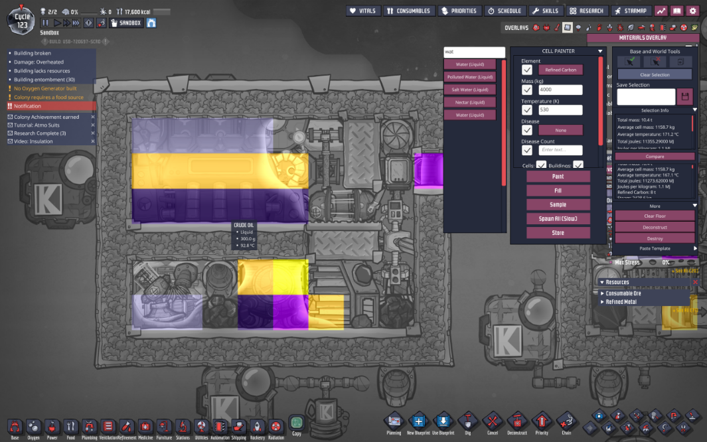
Task: Open the Power build category
Action: (x=52, y=427)
